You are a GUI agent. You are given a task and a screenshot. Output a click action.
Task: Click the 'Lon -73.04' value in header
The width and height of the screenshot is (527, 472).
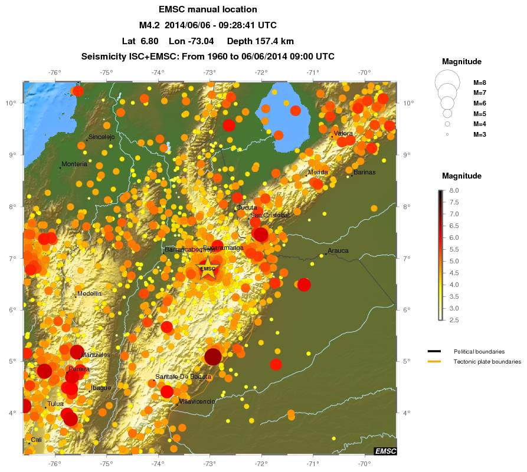point(191,41)
